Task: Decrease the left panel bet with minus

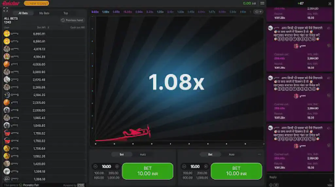Action: pos(96,166)
